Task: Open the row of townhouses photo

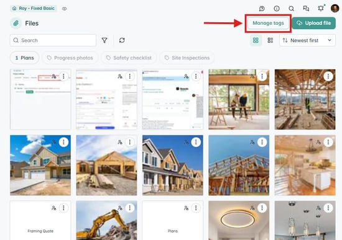Action: [173, 165]
